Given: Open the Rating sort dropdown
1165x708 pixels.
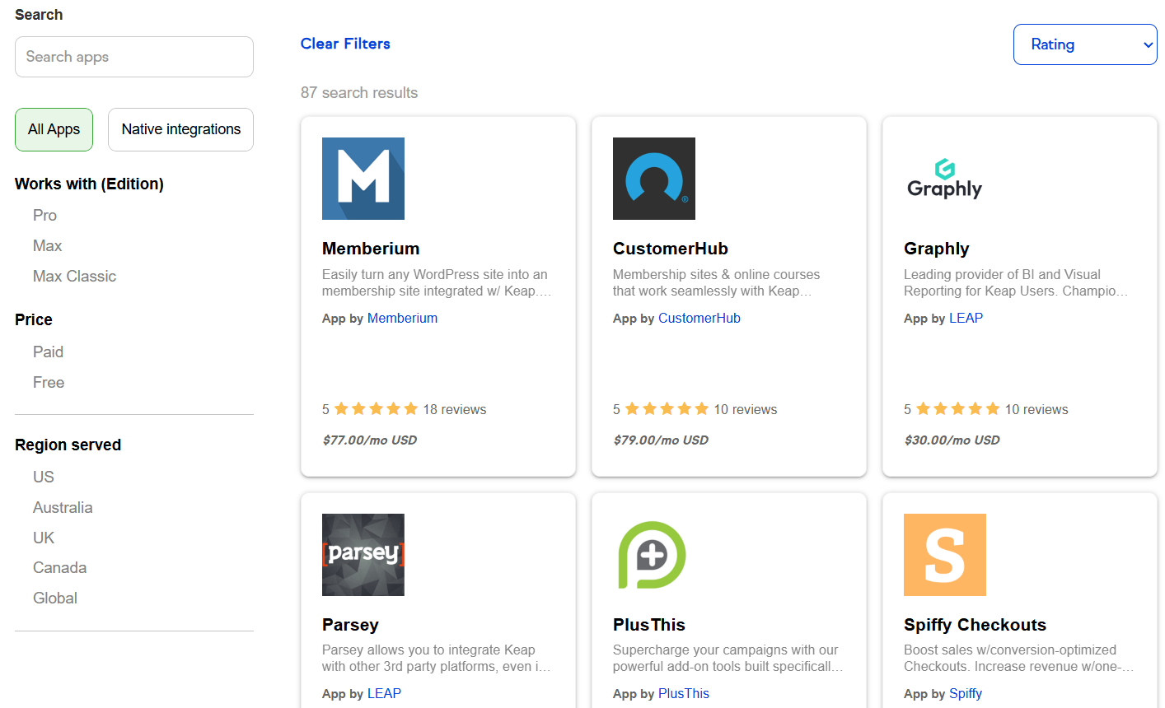Looking at the screenshot, I should coord(1085,44).
